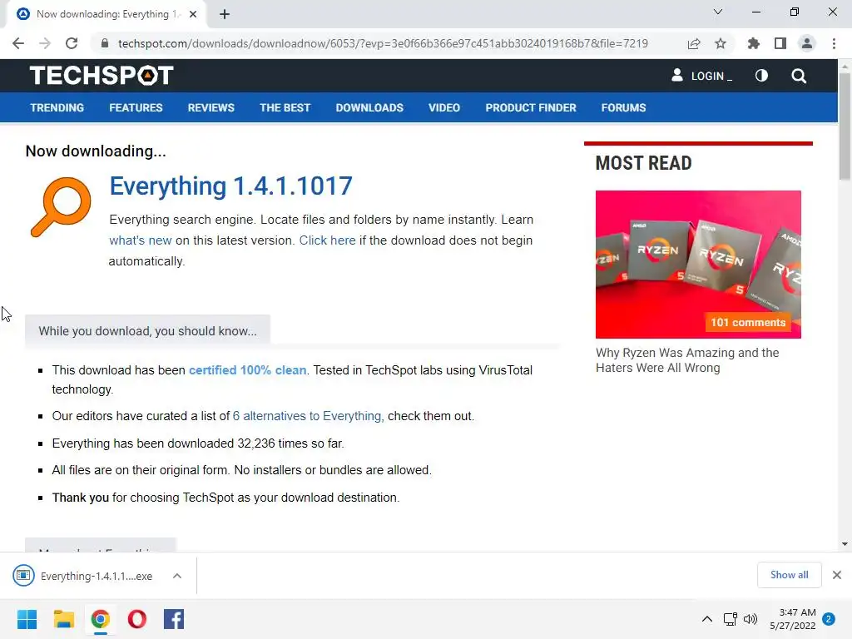Screen dimensions: 852x639
Task: Open notification center badge showing 2
Action: (x=829, y=619)
